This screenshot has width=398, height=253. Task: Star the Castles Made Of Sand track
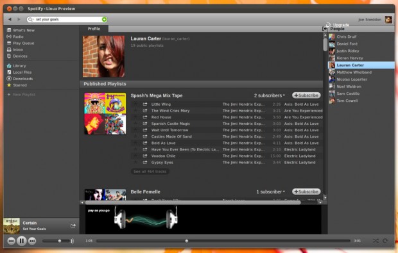pyautogui.click(x=135, y=136)
